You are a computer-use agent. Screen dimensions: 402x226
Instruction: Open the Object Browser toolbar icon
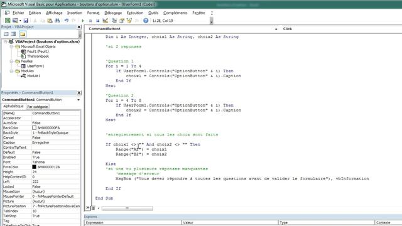coord(129,21)
